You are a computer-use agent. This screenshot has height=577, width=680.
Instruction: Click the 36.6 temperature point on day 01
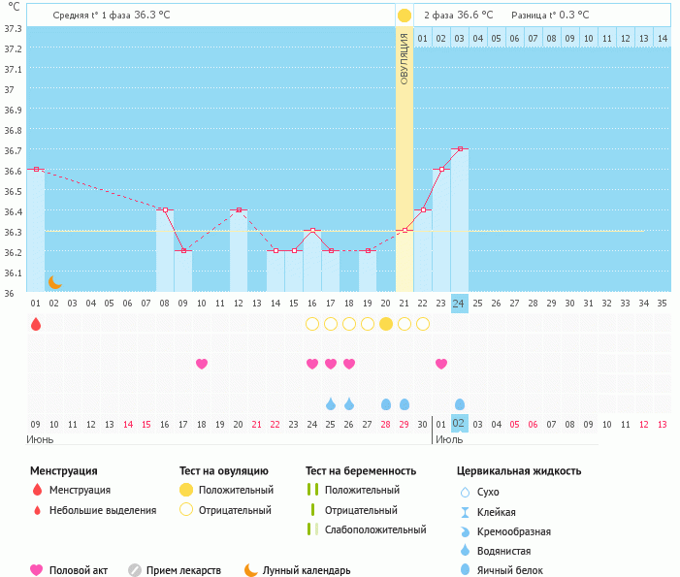pos(36,170)
